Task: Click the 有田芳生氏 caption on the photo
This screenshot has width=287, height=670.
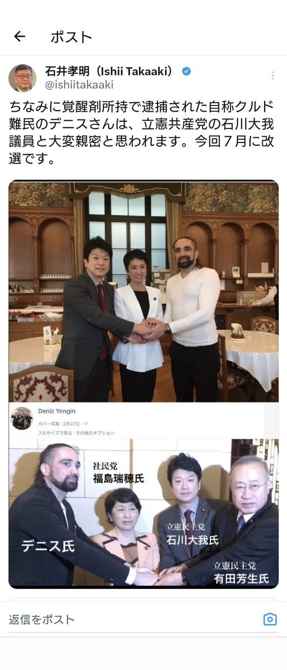Action: click(x=241, y=578)
